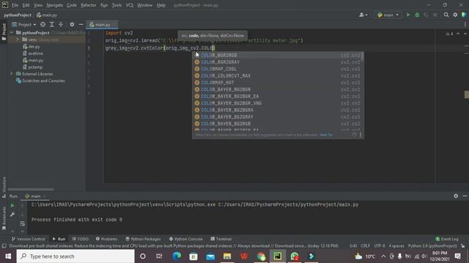Image resolution: width=469 pixels, height=263 pixels.
Task: Select the main tab in Run panel
Action: (x=35, y=196)
